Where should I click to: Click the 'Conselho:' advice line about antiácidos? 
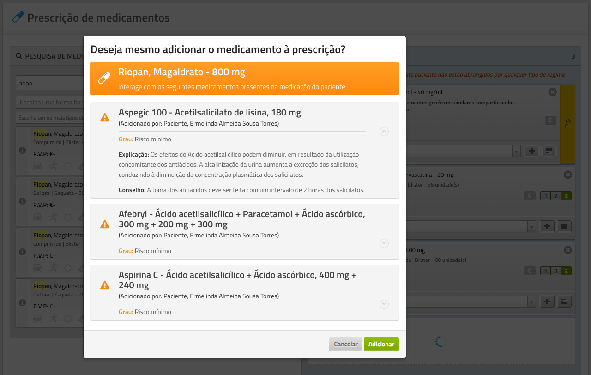tap(241, 190)
